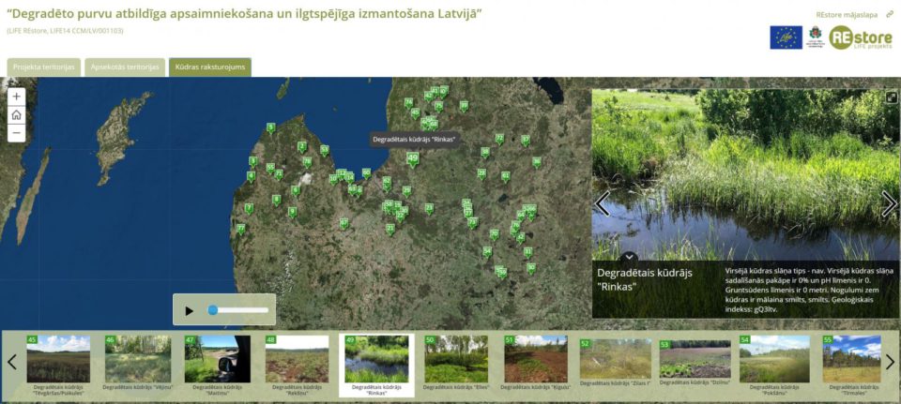
Task: Click the REstore LIFE projekts logo
Action: 859,37
